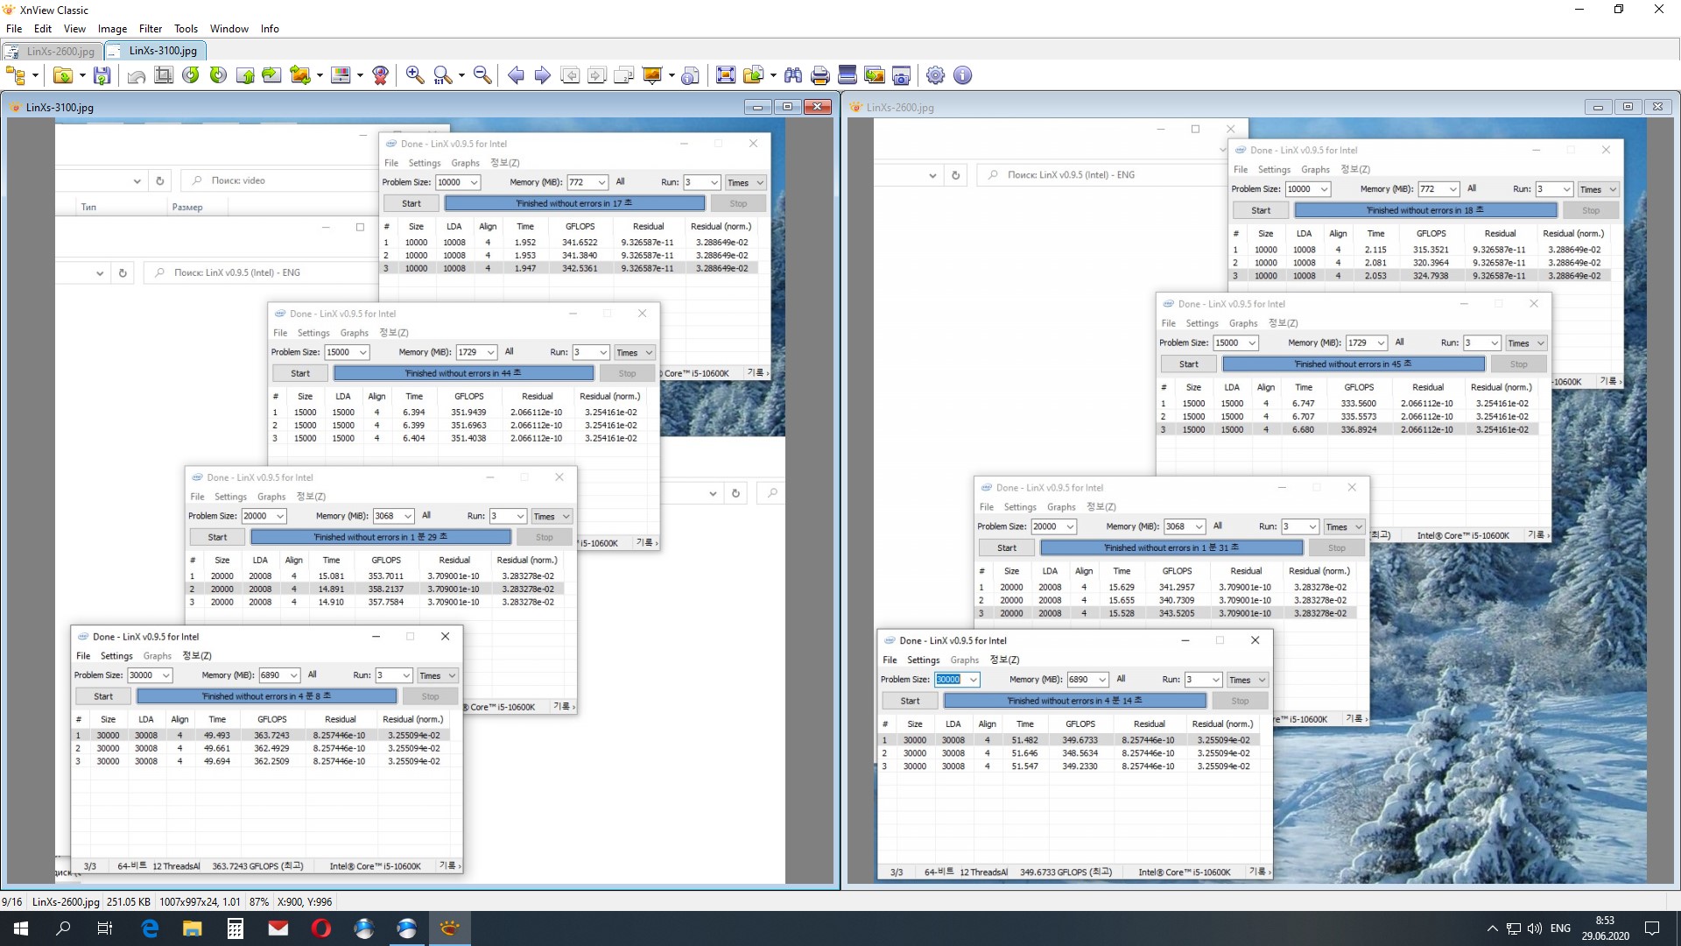The height and width of the screenshot is (946, 1681).
Task: Maximize the LinXs-2600.jpg child window
Action: pyautogui.click(x=1628, y=107)
